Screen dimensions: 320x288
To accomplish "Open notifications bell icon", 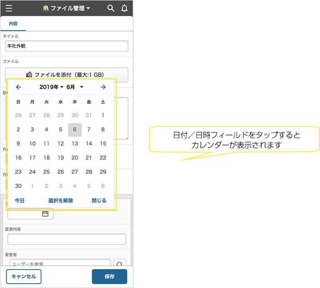I will pos(124,8).
